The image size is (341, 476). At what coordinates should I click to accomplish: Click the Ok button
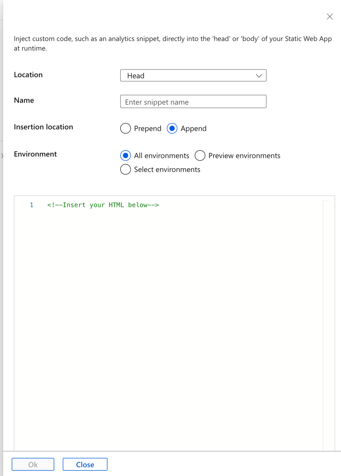(x=33, y=465)
